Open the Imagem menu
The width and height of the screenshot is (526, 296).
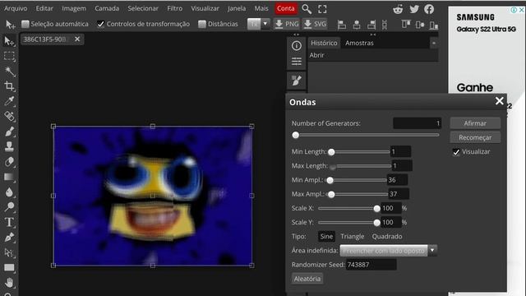74,8
